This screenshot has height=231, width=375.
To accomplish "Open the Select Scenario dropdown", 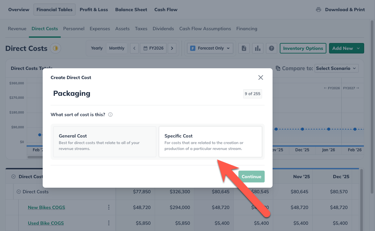I will click(x=336, y=68).
